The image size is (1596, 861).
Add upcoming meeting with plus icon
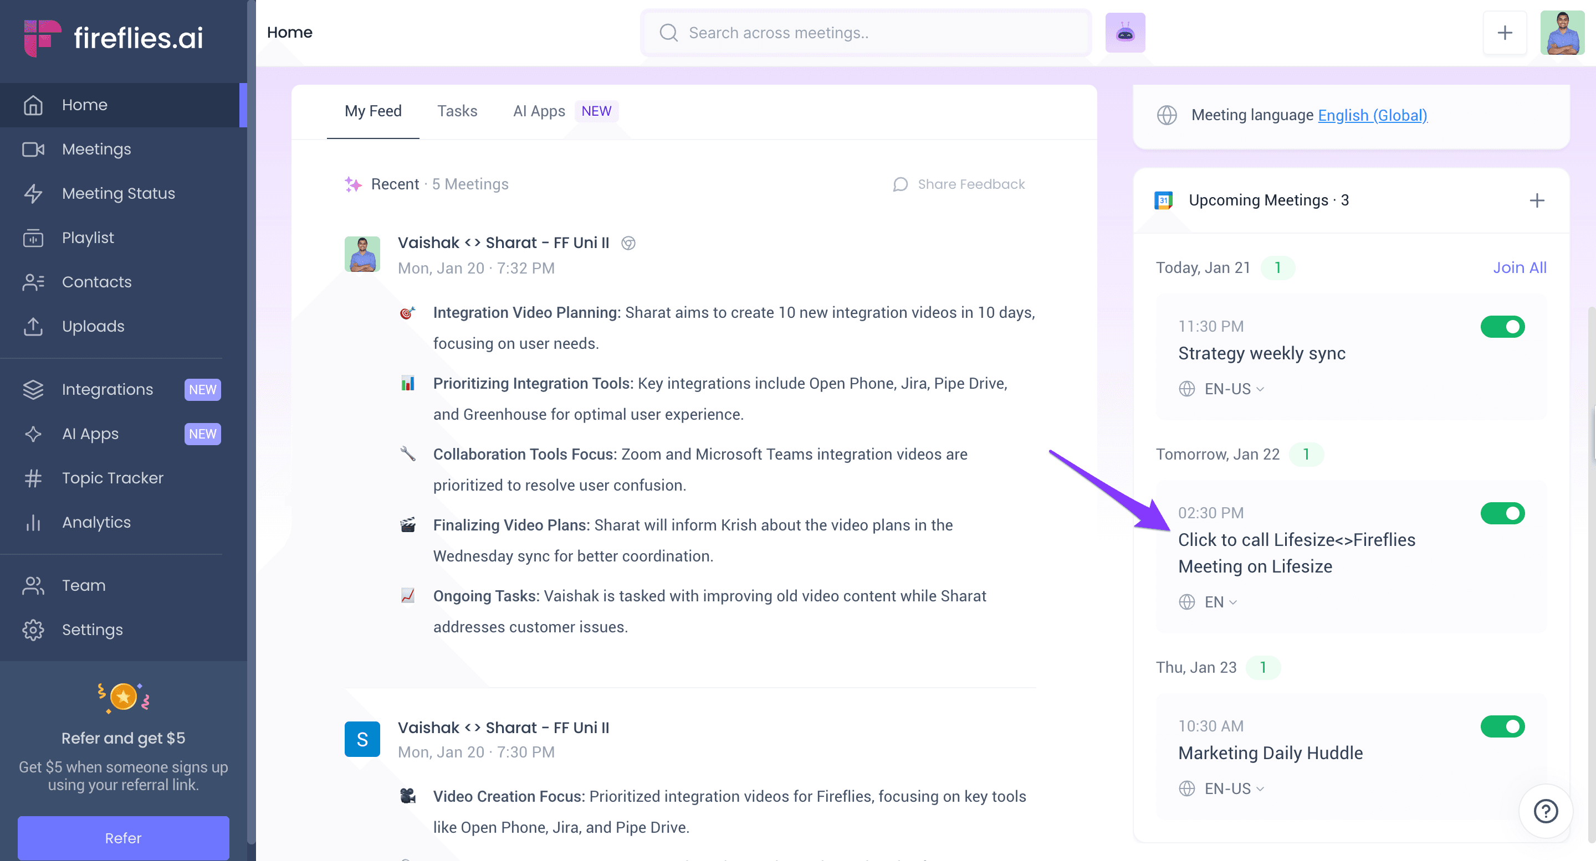click(x=1537, y=200)
